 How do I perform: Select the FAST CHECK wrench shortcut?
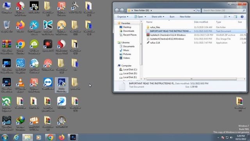click(x=75, y=7)
